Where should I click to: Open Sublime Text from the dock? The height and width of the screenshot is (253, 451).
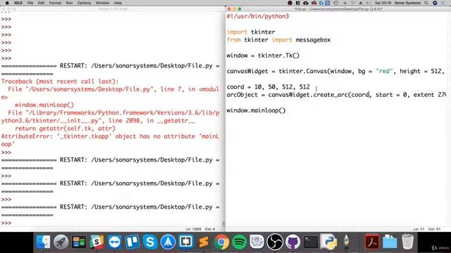204,242
